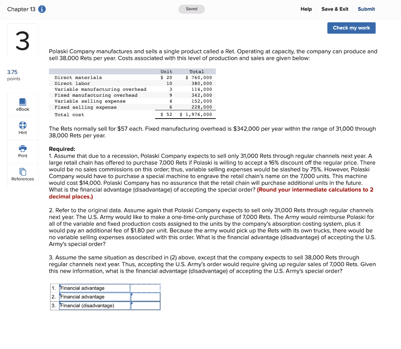The width and height of the screenshot is (401, 349).
Task: Click the Submit link
Action: point(366,9)
